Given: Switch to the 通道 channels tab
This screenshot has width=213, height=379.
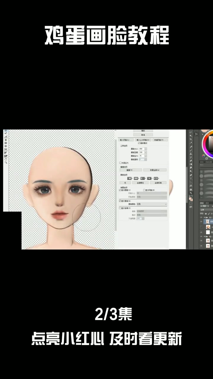Looking at the screenshot, I should [x=207, y=203].
